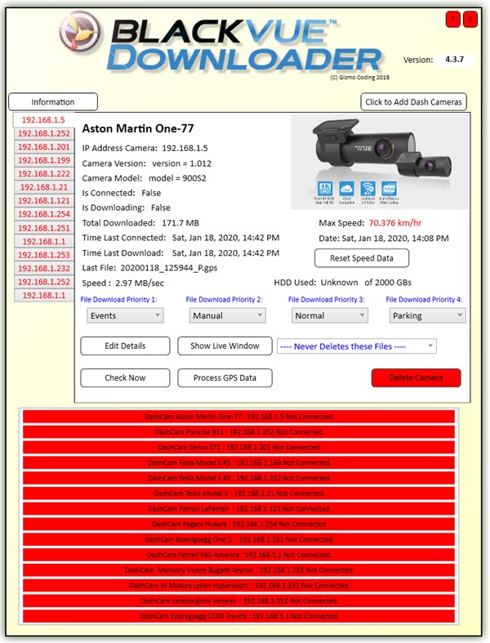Open the 192.168.1.254 camera tab

[44, 214]
